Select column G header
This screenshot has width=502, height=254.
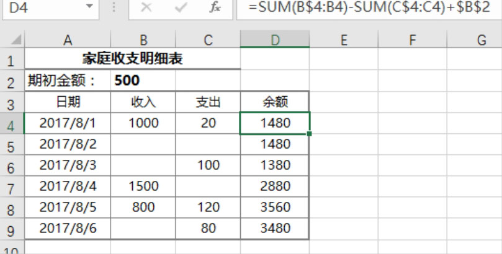coord(475,40)
